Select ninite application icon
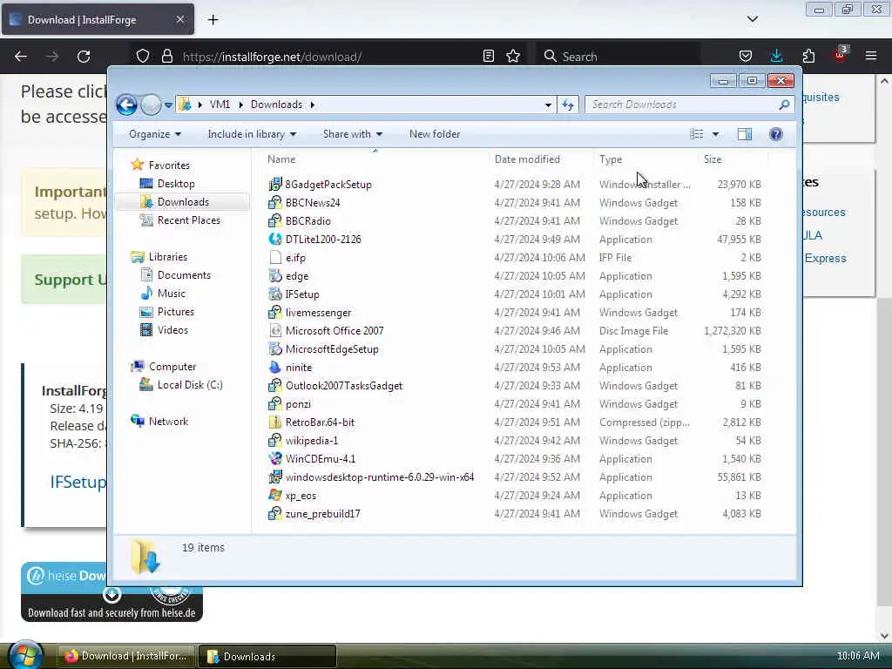This screenshot has height=669, width=892. pos(275,368)
